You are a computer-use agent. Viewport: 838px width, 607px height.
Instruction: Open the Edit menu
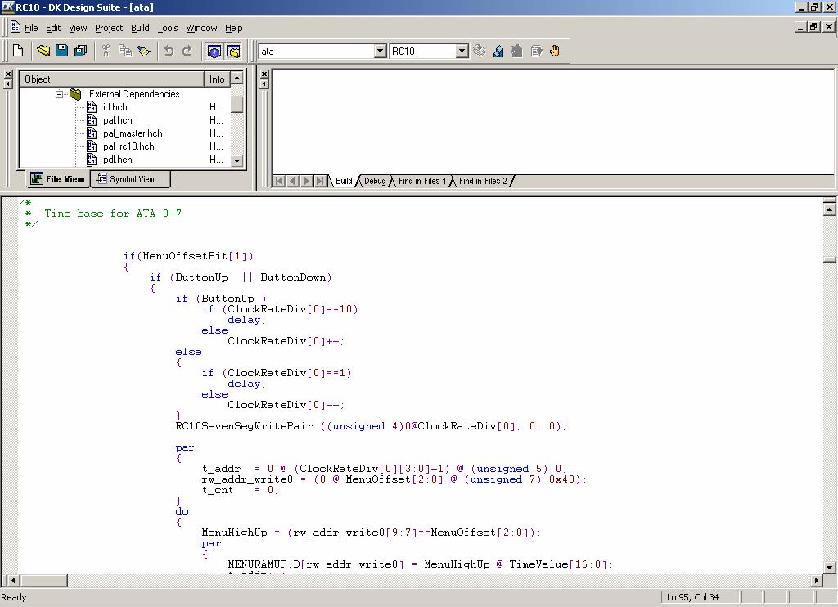pyautogui.click(x=53, y=28)
